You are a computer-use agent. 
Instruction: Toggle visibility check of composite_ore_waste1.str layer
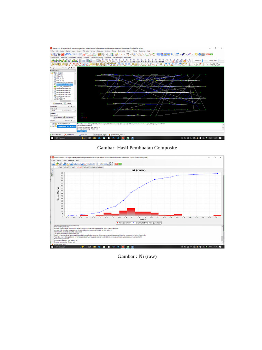(x=51, y=126)
